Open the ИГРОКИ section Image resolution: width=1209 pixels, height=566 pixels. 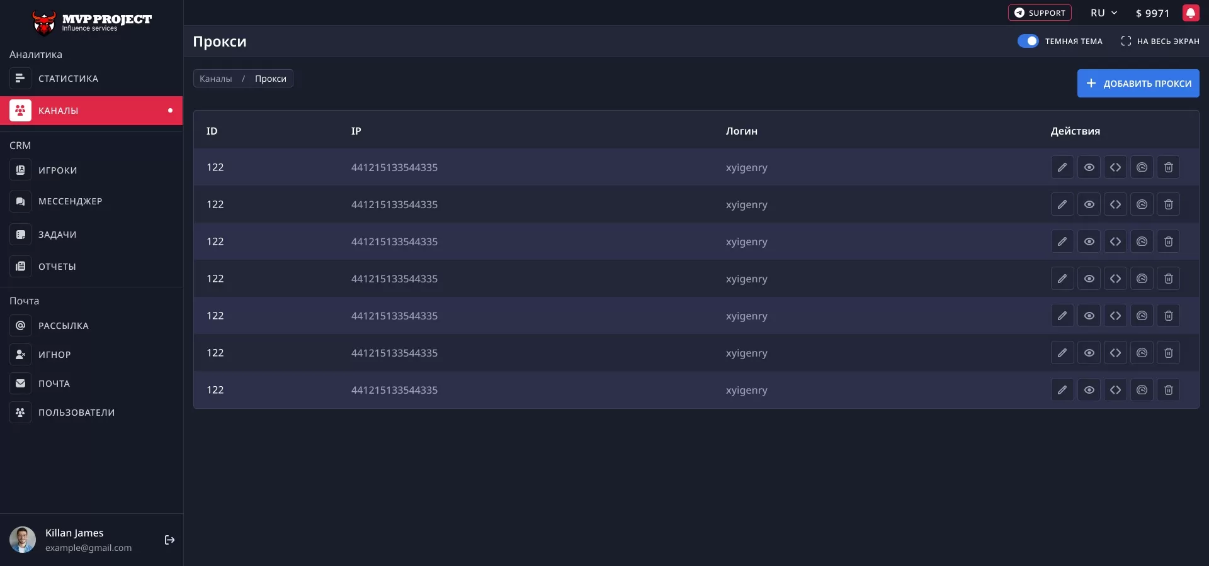[57, 170]
